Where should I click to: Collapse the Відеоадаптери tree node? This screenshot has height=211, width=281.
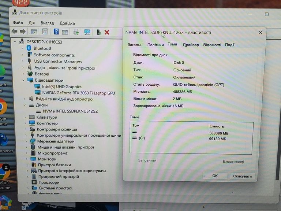[x=23, y=80]
